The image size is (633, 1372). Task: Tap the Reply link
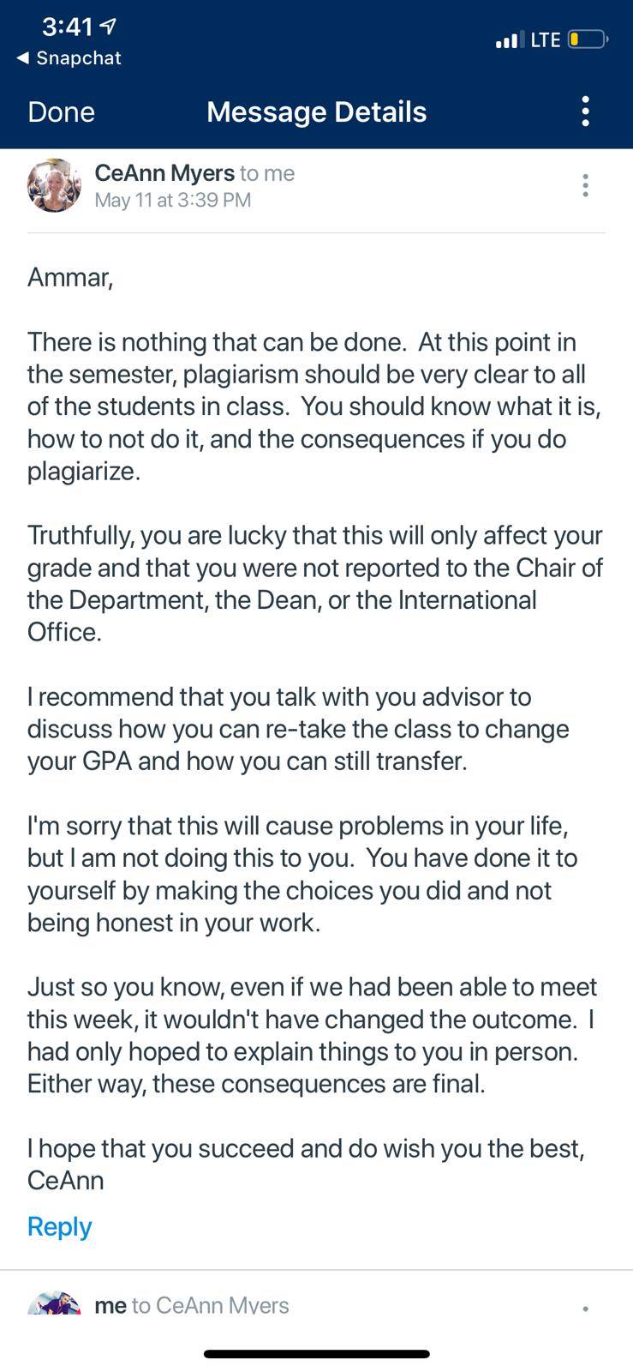pyautogui.click(x=59, y=1226)
